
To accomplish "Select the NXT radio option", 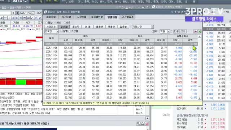I will (x=65, y=23).
